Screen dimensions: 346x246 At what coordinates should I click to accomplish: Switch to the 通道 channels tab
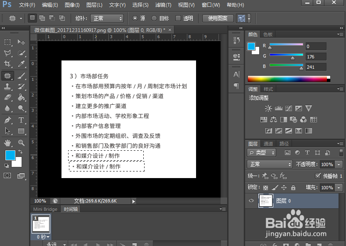click(x=268, y=143)
